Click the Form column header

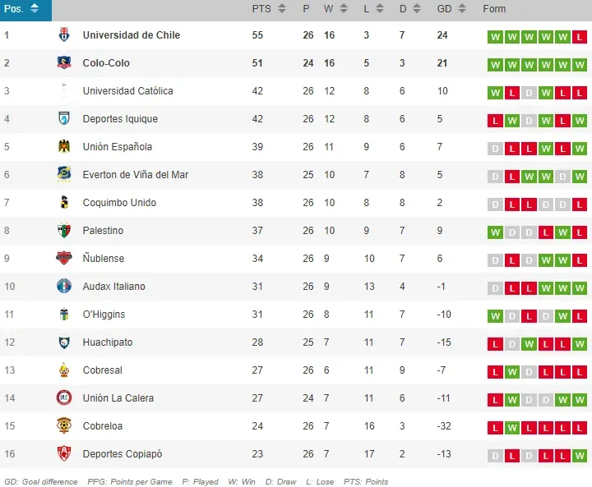494,9
